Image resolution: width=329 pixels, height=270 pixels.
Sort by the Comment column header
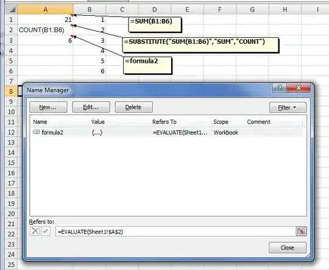274,122
